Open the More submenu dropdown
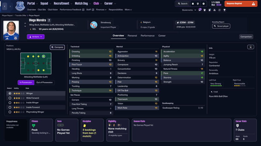The width and height of the screenshot is (261, 146). coord(128,10)
